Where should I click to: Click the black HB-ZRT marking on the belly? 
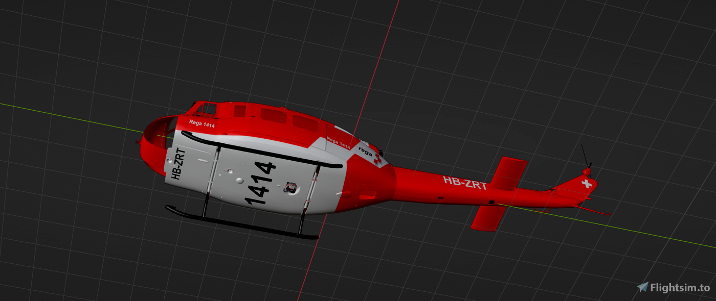(x=178, y=164)
